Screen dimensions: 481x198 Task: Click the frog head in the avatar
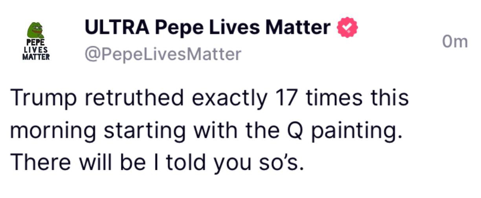click(35, 30)
